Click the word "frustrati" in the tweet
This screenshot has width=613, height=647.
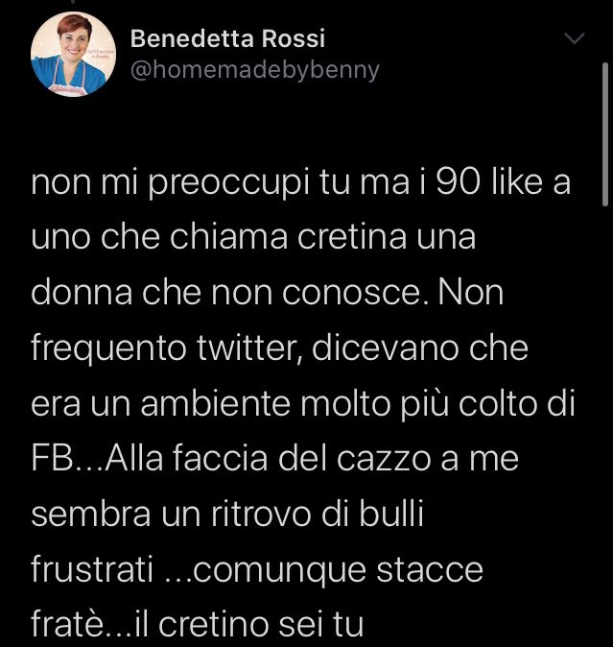pos(92,569)
